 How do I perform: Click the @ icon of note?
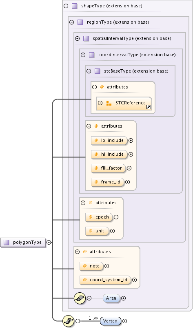(85, 266)
